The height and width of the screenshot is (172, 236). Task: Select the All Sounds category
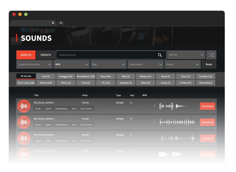pos(26,76)
